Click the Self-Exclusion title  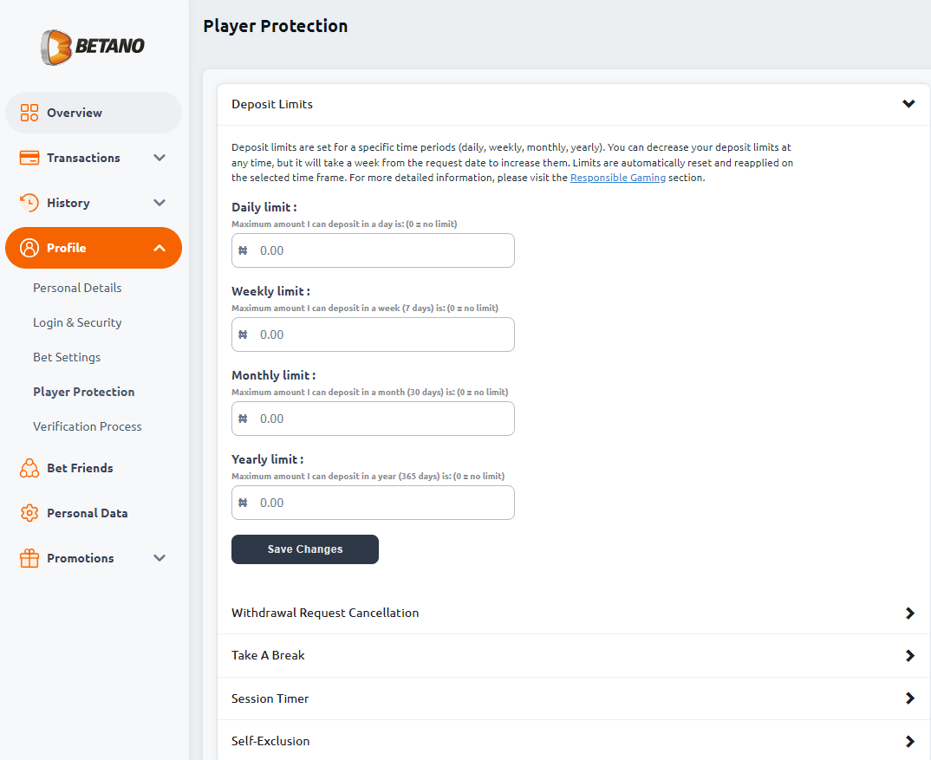point(270,741)
